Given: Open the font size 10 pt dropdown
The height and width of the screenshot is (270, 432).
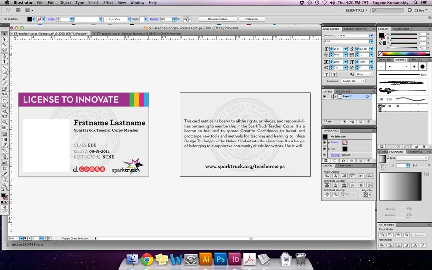Looking at the screenshot, I should pyautogui.click(x=346, y=49).
